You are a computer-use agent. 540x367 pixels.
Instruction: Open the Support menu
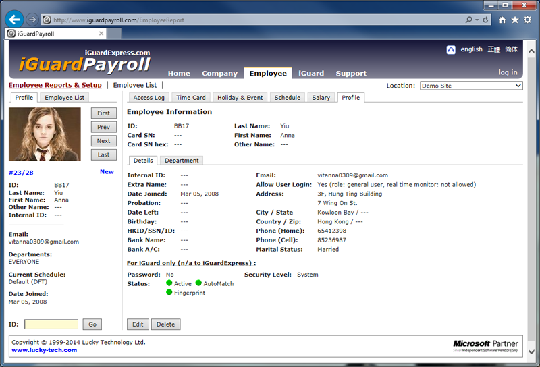coord(351,73)
